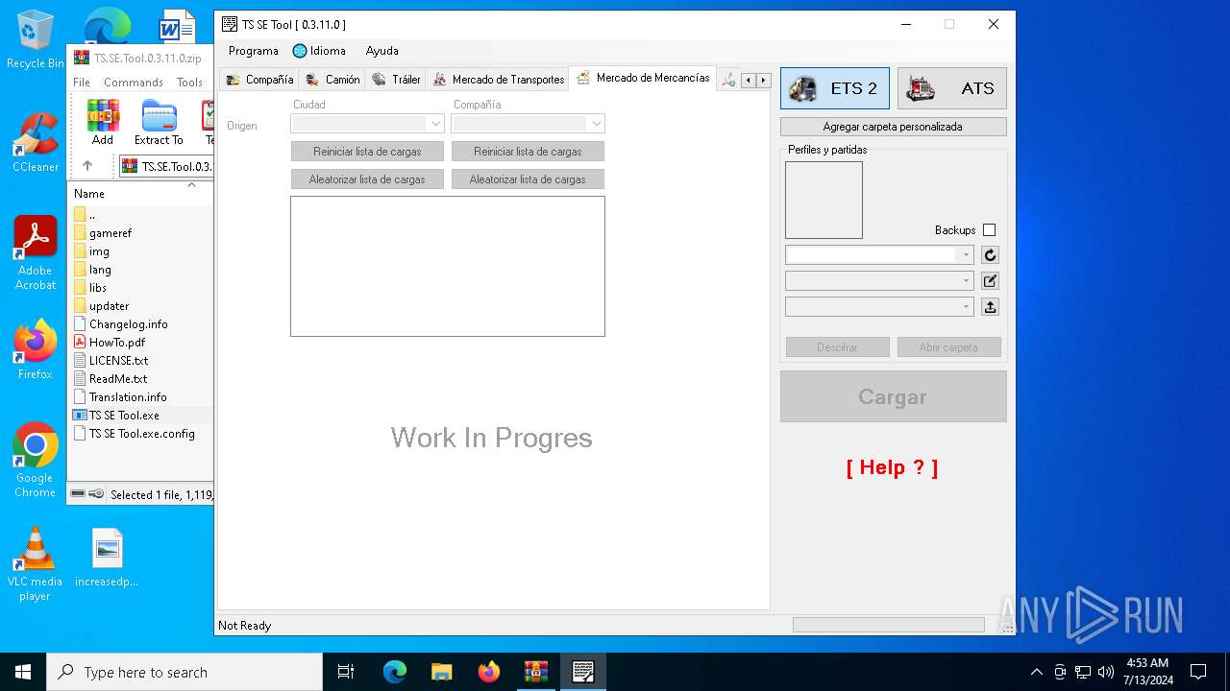
Task: Open File menu in WinRAR window
Action: (x=82, y=83)
